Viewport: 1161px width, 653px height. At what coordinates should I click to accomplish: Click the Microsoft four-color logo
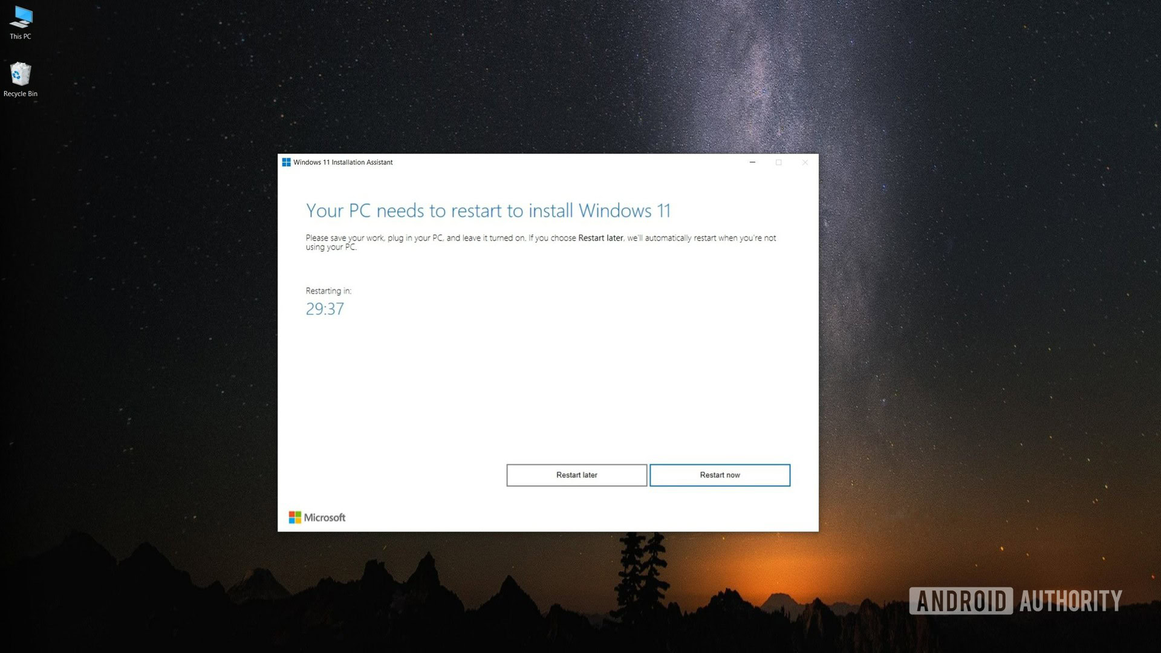(294, 518)
